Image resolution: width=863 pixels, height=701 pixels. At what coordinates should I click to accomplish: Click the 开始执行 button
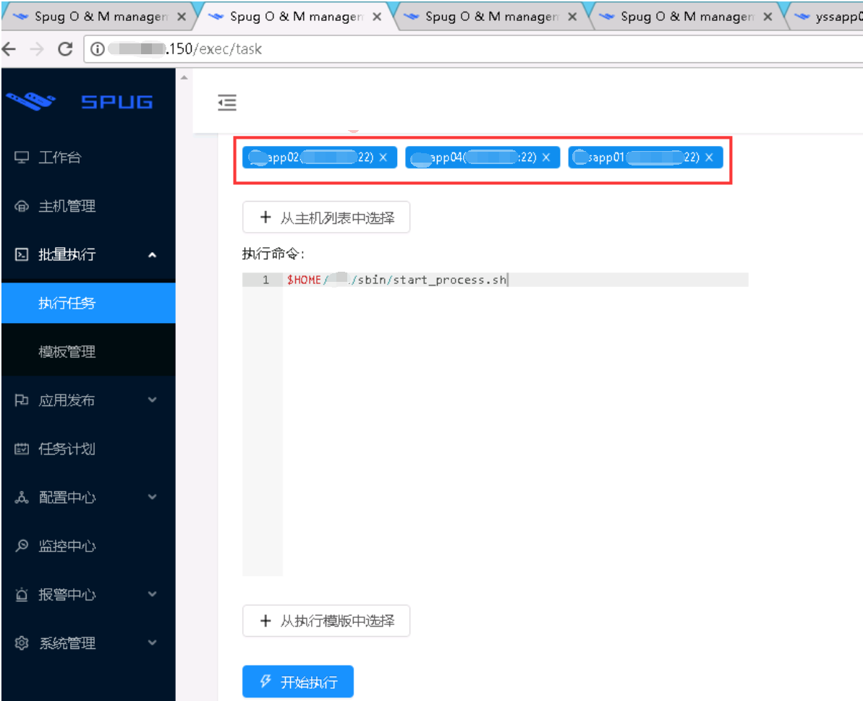(298, 681)
